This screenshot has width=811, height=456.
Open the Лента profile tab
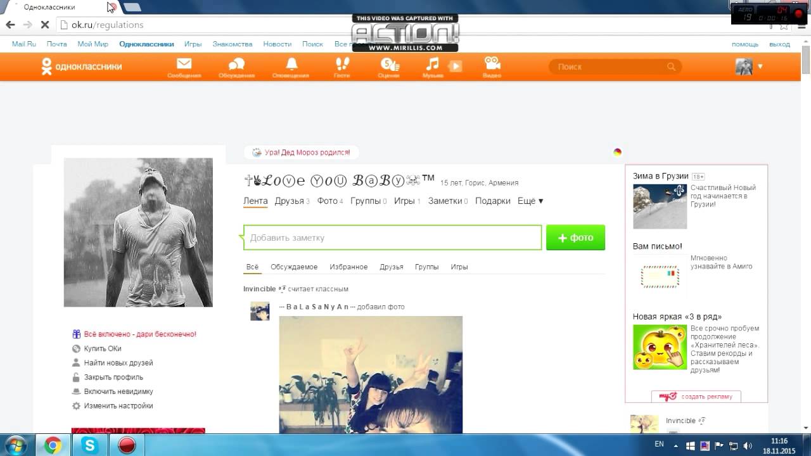pos(255,201)
